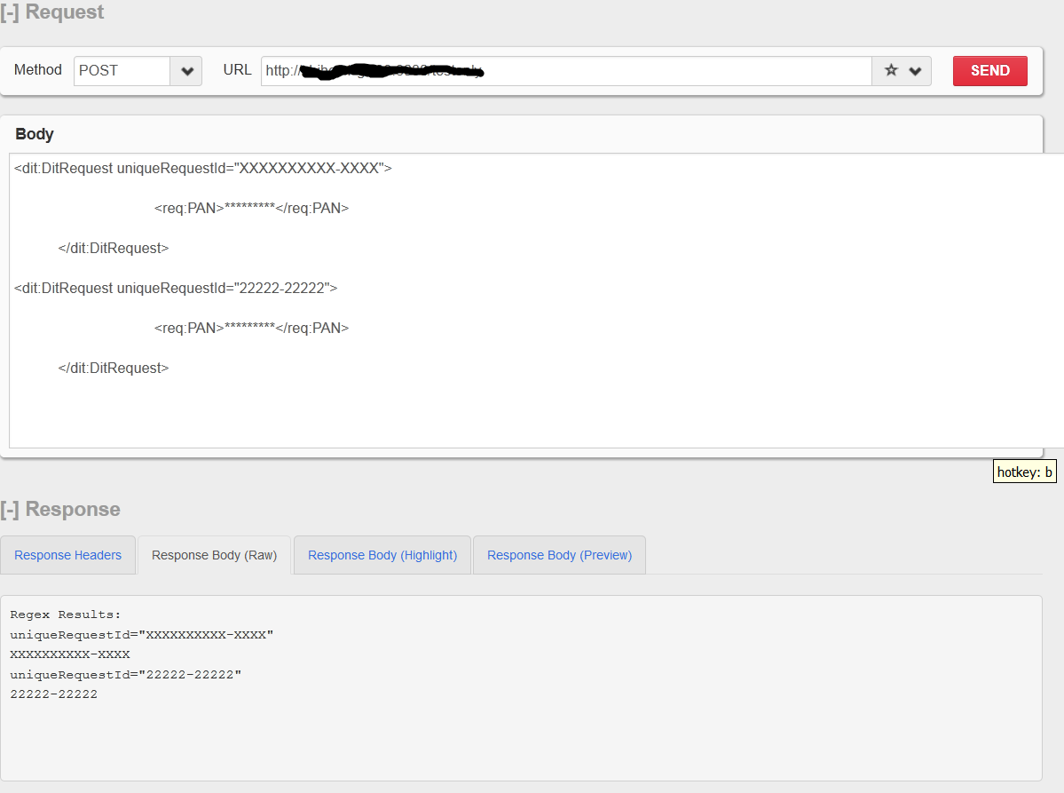
Task: Open the saved requests chevron beside the star
Action: [x=916, y=70]
